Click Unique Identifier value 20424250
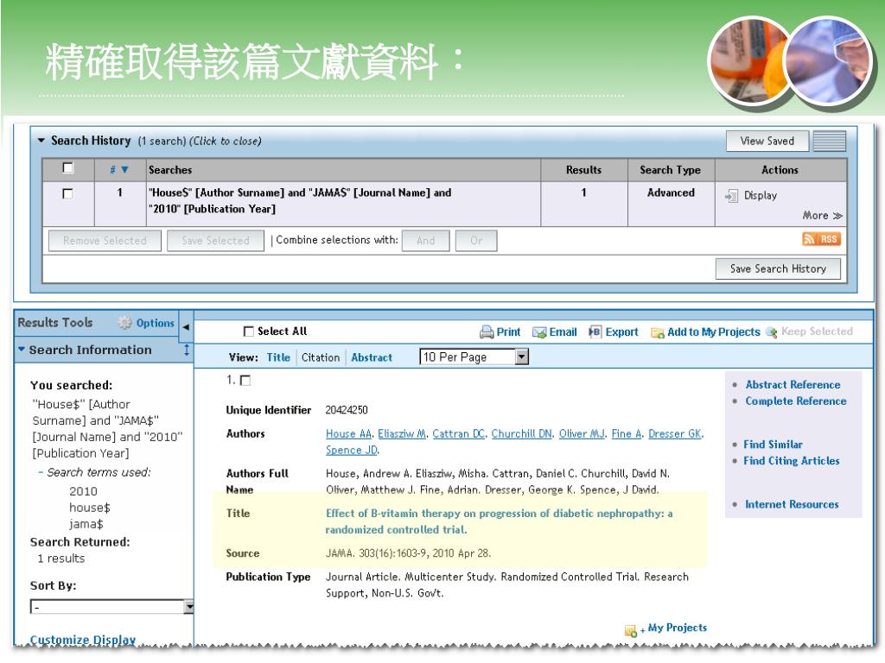 (x=346, y=410)
